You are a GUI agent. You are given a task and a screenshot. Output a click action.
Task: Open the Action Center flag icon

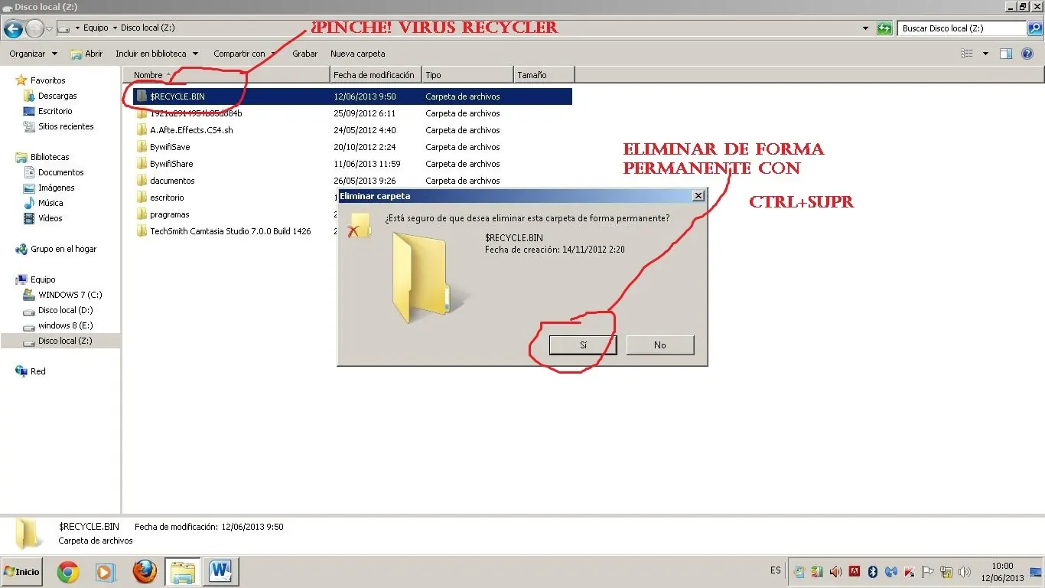(928, 571)
